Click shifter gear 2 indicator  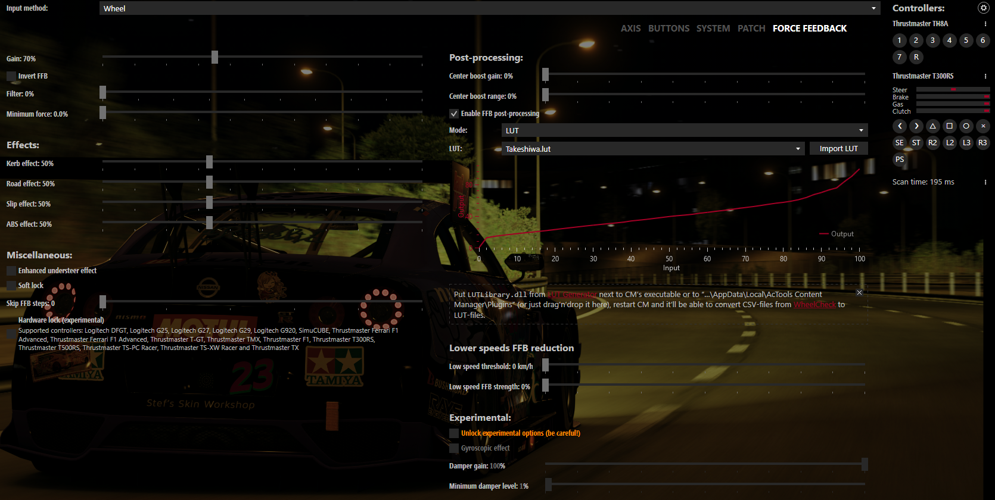(916, 40)
